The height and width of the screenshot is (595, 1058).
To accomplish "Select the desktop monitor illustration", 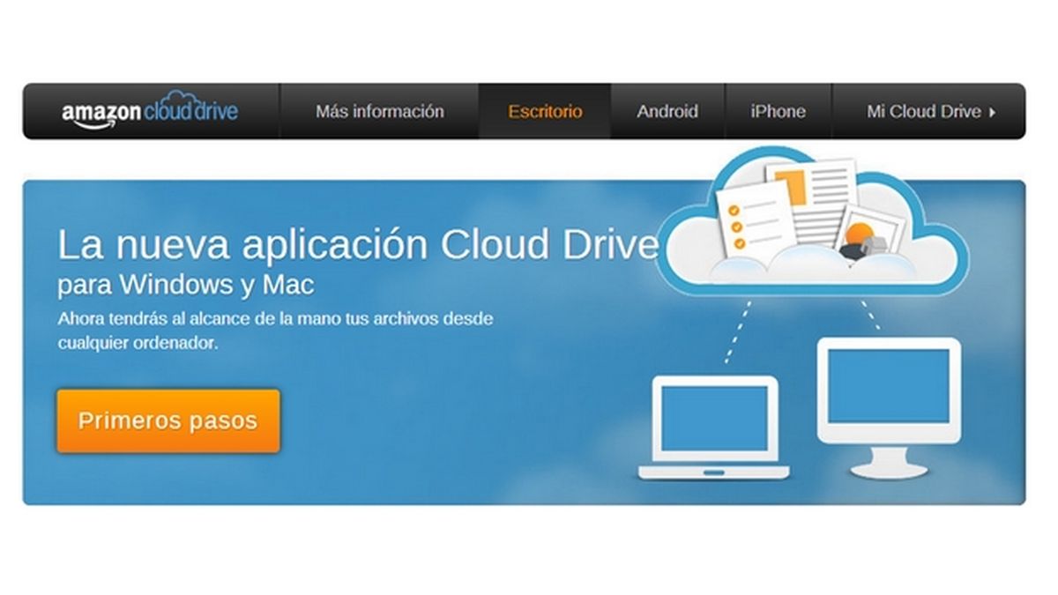I will (x=890, y=405).
